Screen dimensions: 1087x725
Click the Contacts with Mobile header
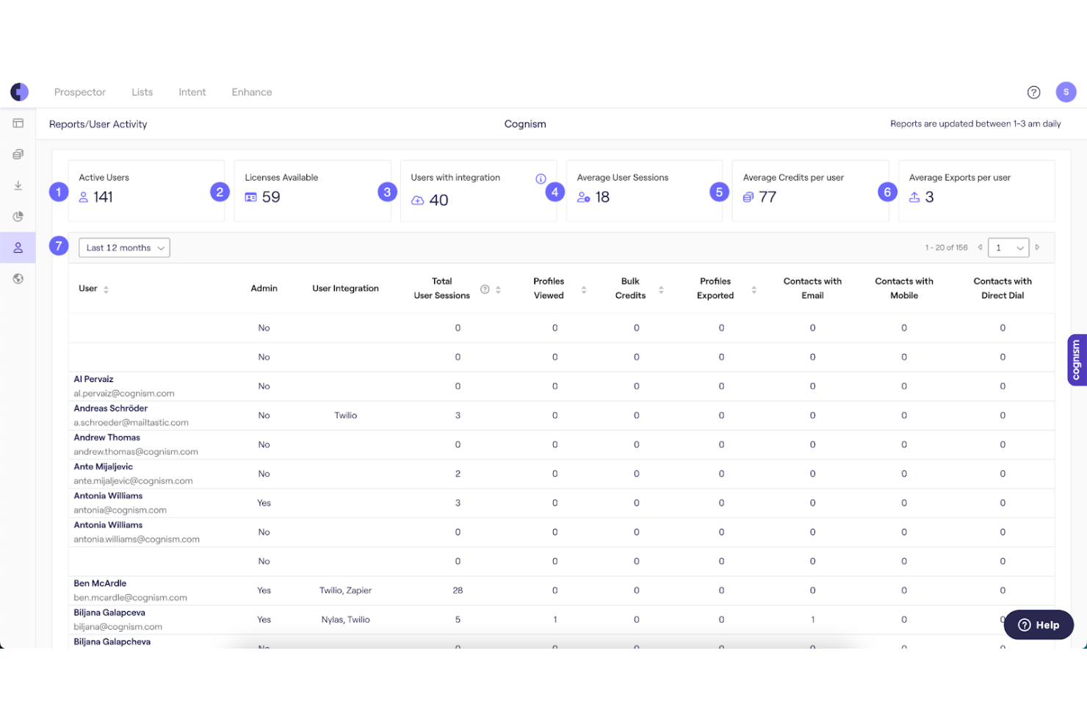904,289
